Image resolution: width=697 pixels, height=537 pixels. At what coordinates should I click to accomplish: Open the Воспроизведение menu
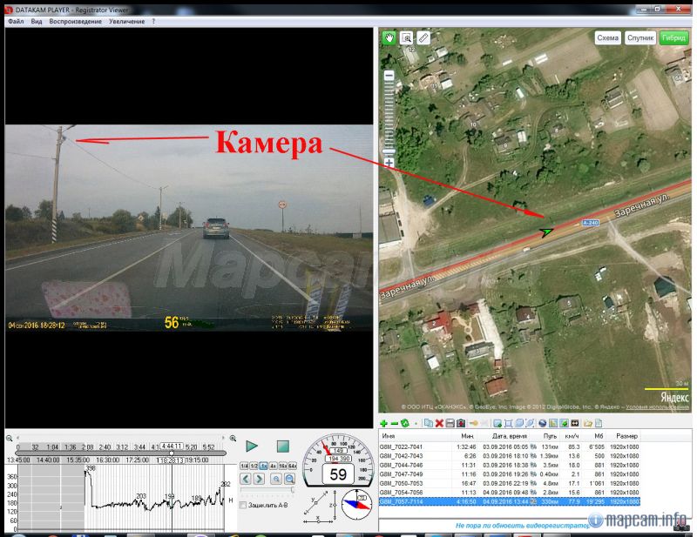pyautogui.click(x=74, y=20)
